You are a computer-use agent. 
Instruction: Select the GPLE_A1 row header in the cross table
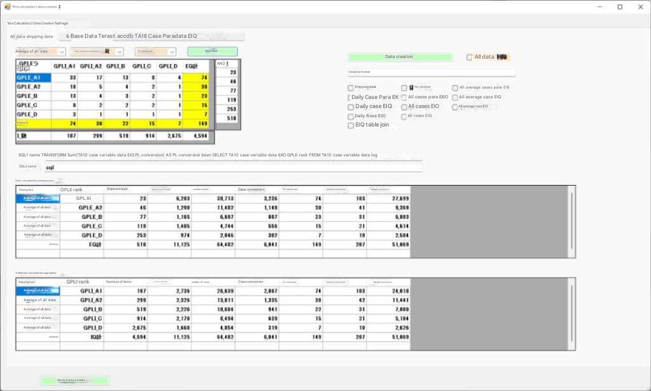33,78
